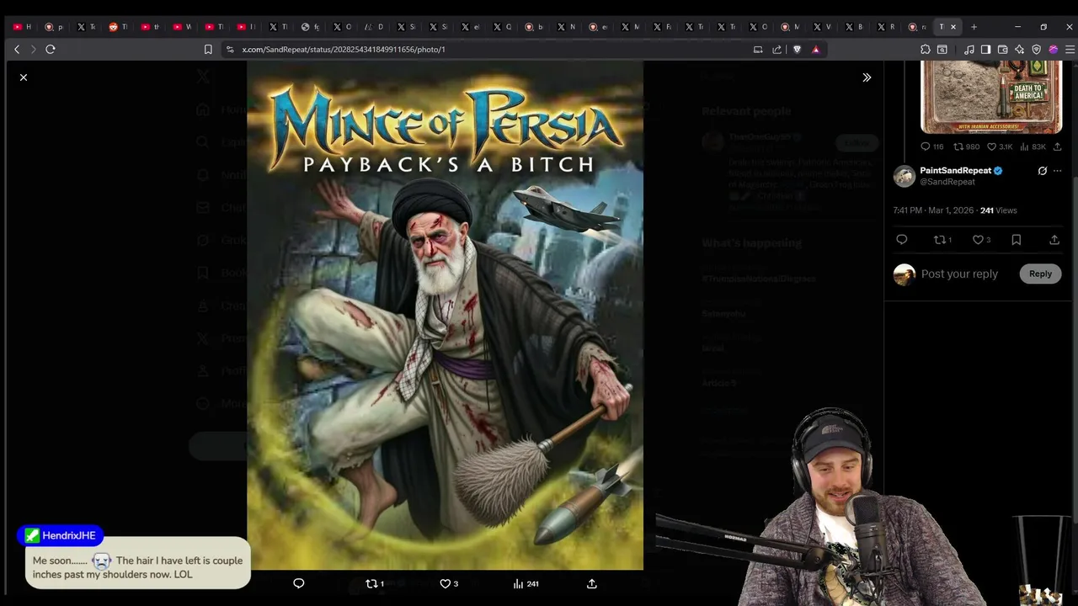Open Brave Wallet icon
This screenshot has width=1078, height=606.
(1002, 50)
